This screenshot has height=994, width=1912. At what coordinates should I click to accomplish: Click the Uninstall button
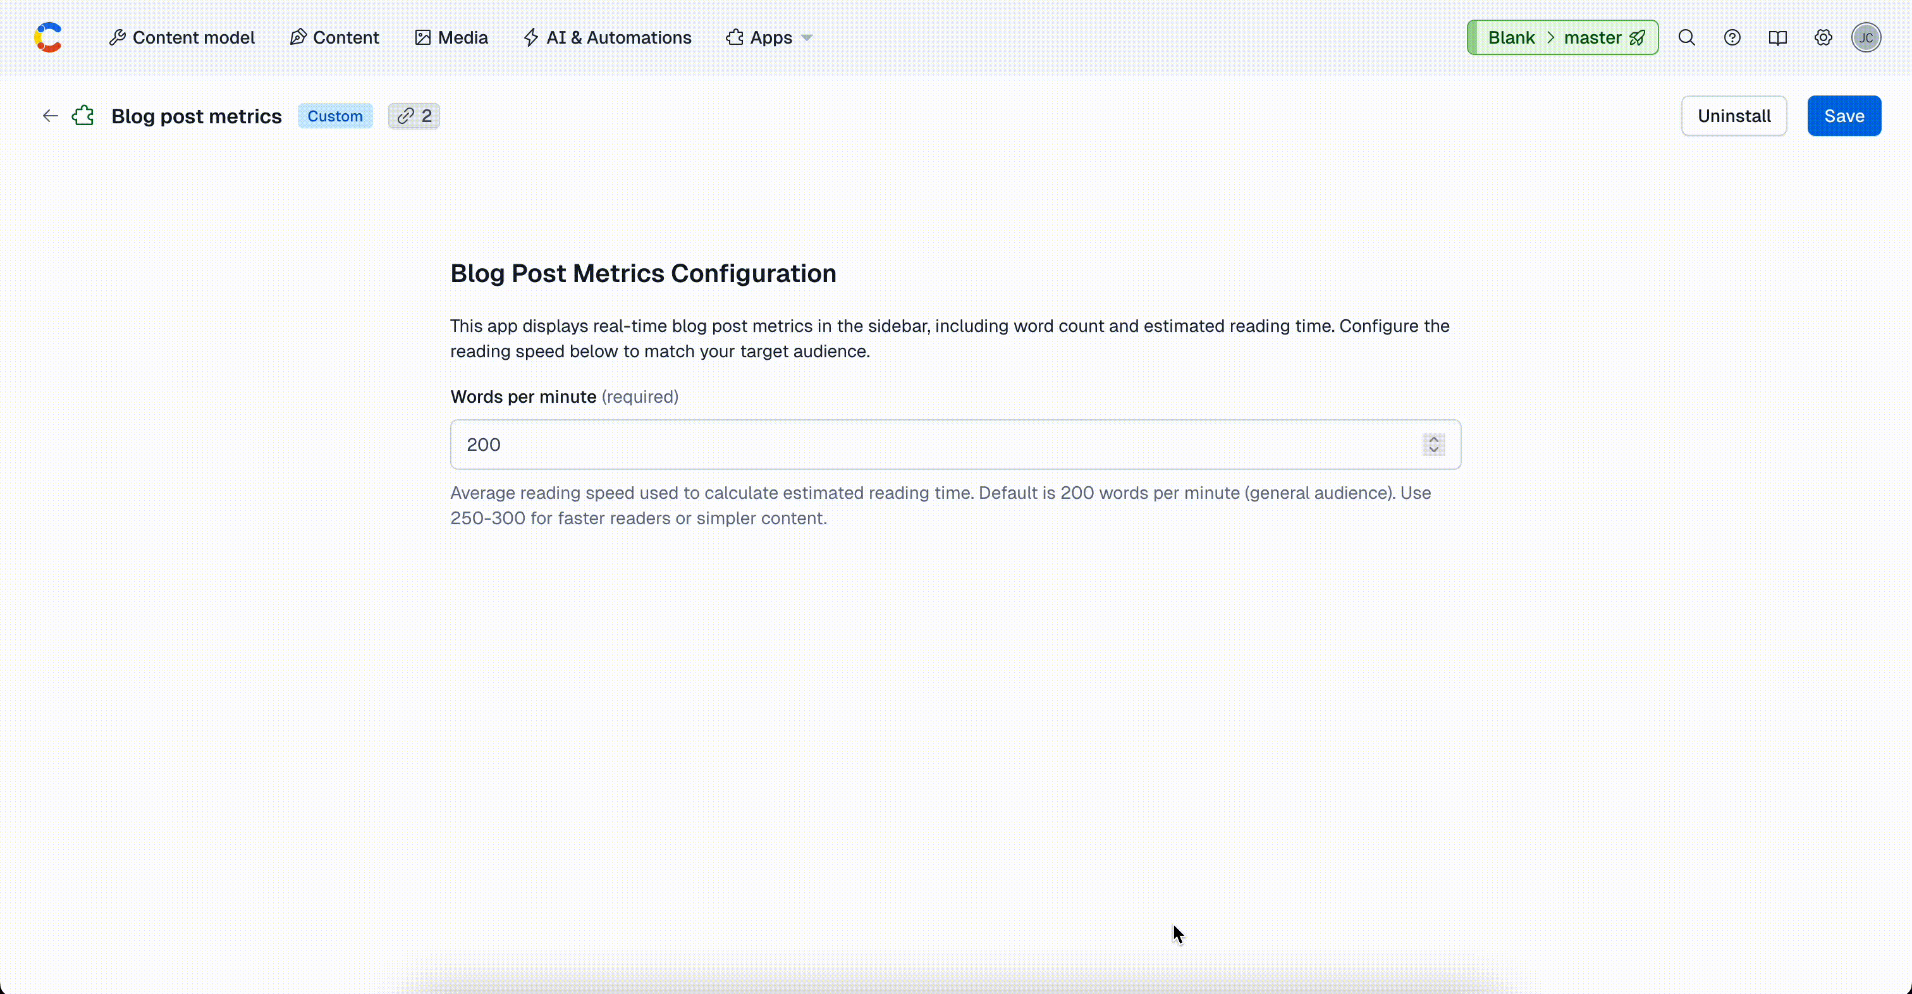pyautogui.click(x=1733, y=116)
